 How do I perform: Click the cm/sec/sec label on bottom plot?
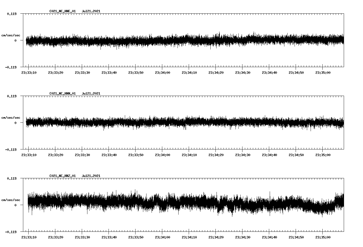tap(11, 199)
